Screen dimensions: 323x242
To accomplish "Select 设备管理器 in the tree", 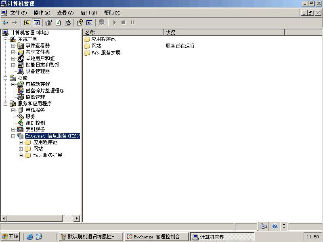I will 38,71.
